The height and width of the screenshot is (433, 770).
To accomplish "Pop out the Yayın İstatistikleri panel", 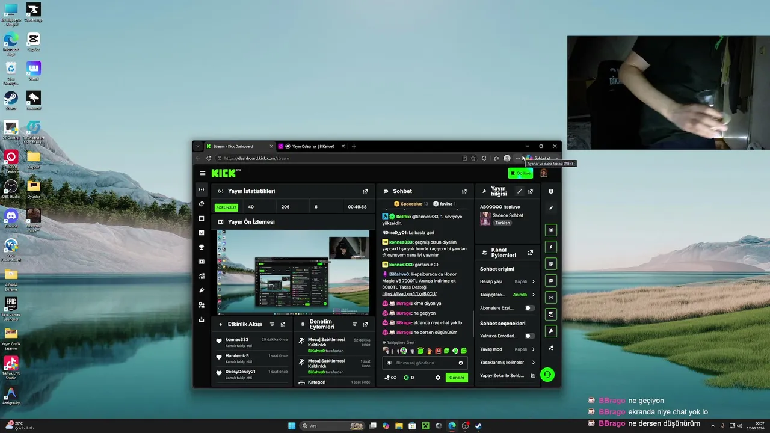I will pos(365,191).
